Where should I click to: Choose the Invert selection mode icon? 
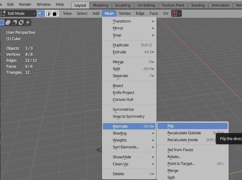tap(21, 22)
